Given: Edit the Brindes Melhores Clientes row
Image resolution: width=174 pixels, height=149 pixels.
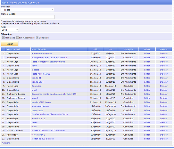Looking at the screenshot, I should (x=147, y=114).
